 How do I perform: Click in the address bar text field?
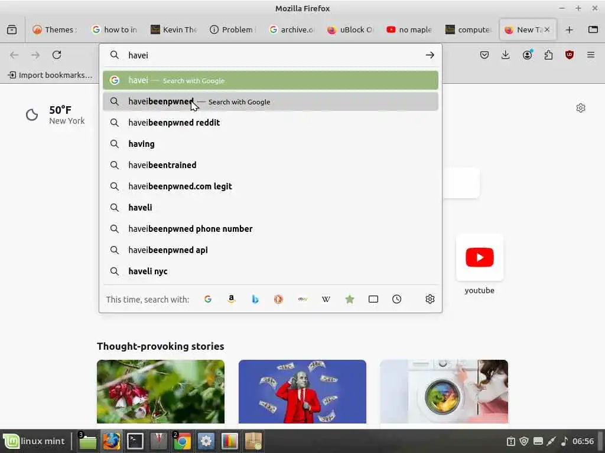(x=272, y=55)
